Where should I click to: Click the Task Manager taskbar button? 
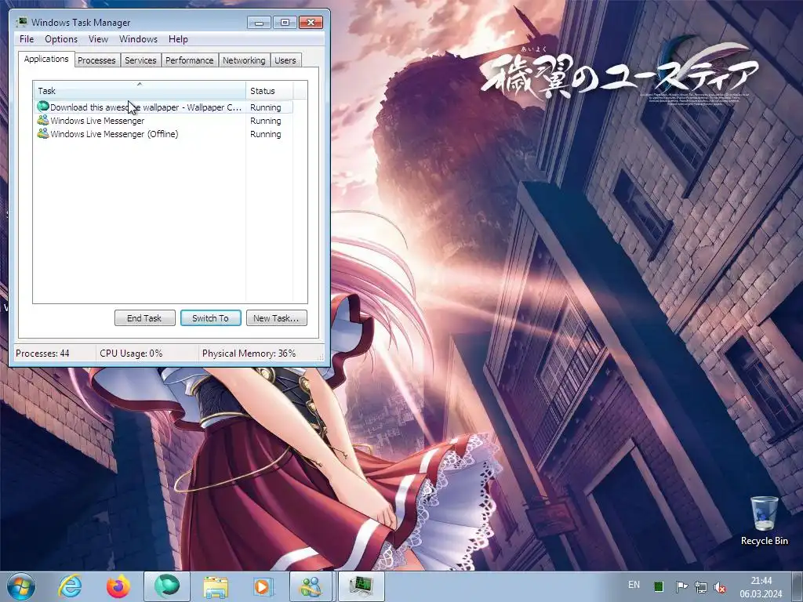pyautogui.click(x=362, y=586)
